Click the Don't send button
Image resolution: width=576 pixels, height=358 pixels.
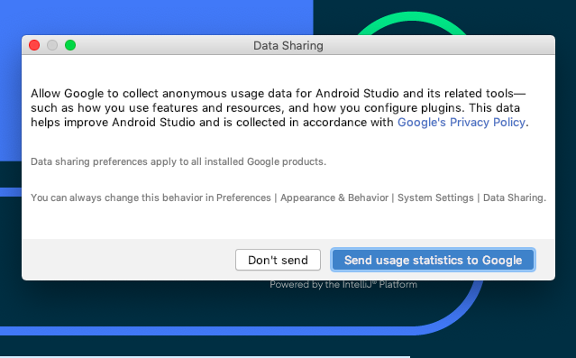(278, 260)
